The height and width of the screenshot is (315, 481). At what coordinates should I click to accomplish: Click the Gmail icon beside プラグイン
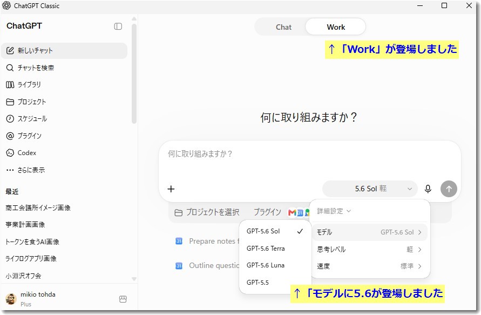pyautogui.click(x=293, y=212)
